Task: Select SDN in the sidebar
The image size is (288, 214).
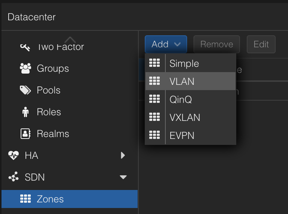Action: tap(70, 177)
